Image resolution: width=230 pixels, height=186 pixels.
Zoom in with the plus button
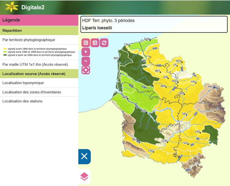point(86,52)
